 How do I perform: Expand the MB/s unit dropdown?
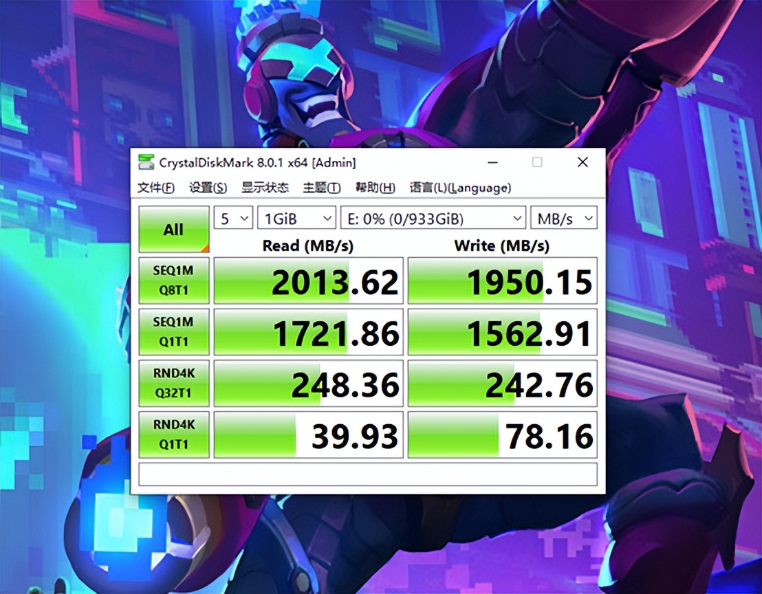564,218
